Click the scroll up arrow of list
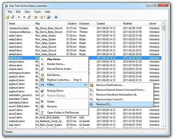 click(163, 23)
